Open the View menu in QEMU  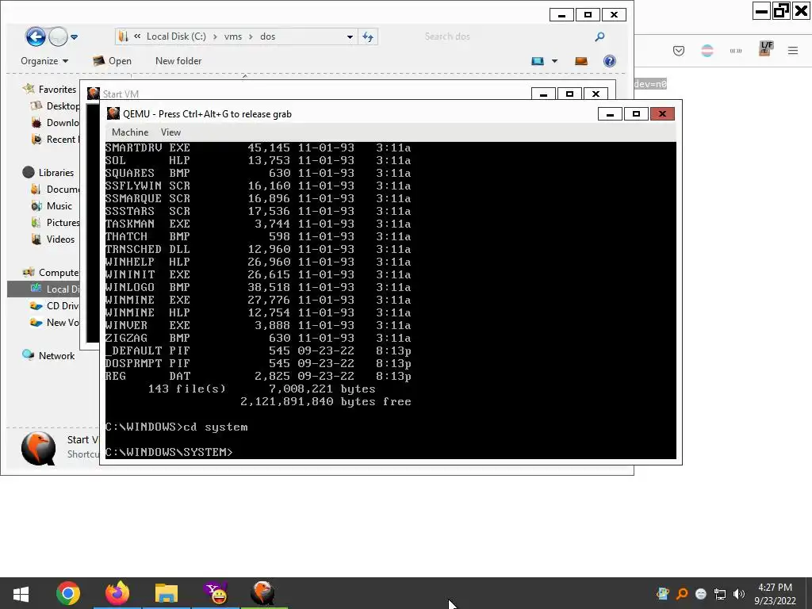tap(170, 132)
